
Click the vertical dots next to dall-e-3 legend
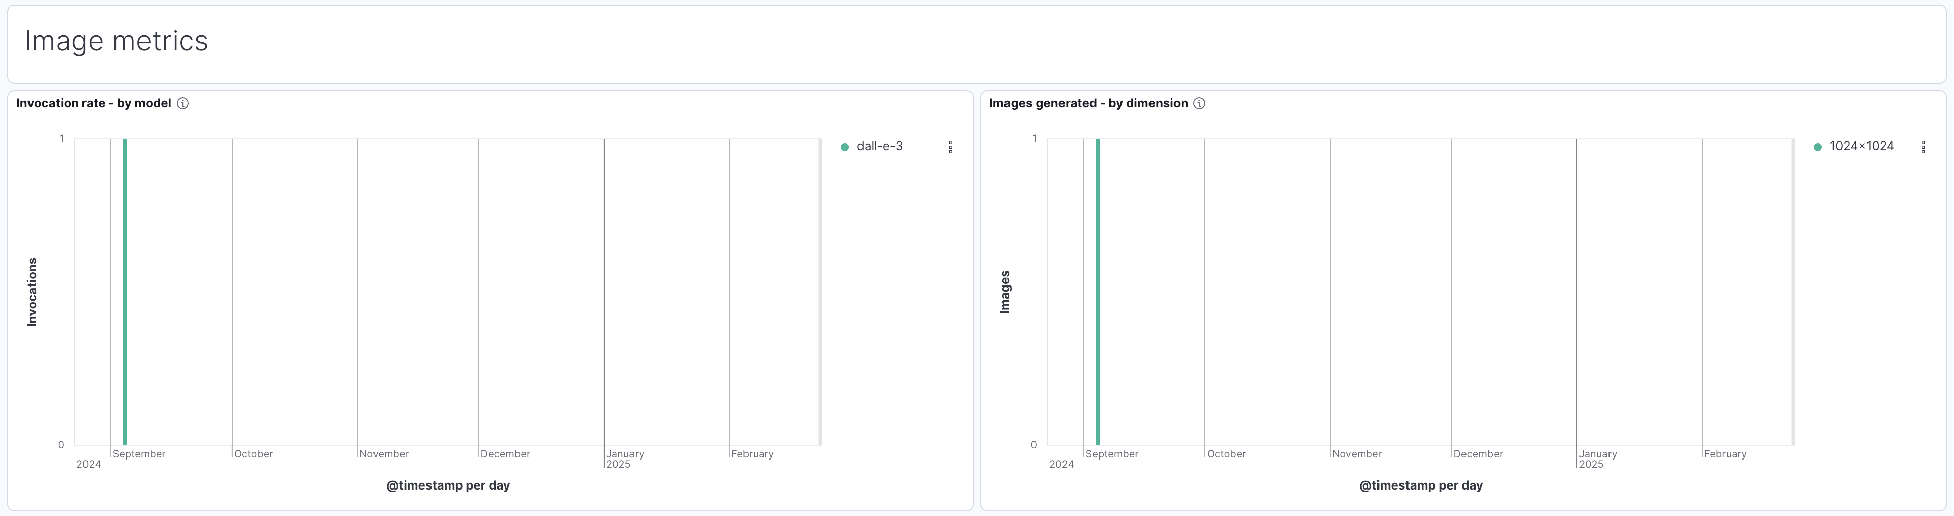click(951, 147)
